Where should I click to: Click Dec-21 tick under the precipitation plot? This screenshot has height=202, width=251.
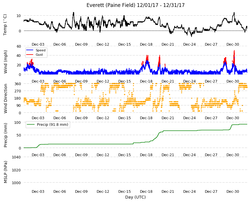(168, 155)
